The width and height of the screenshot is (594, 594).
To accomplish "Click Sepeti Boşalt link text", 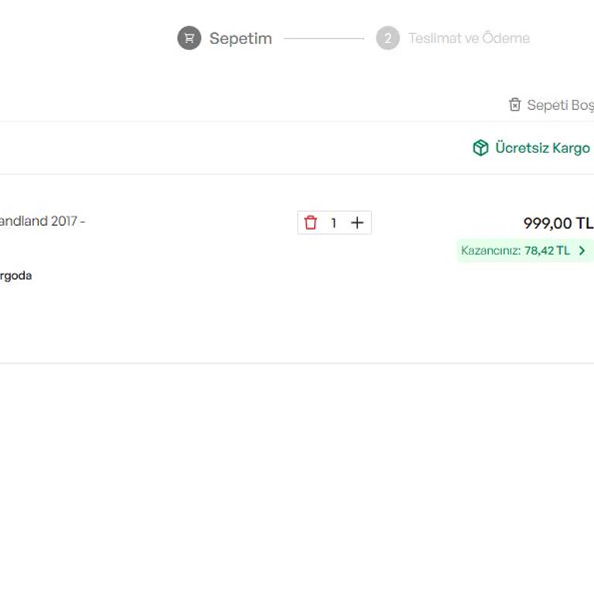I will (560, 105).
